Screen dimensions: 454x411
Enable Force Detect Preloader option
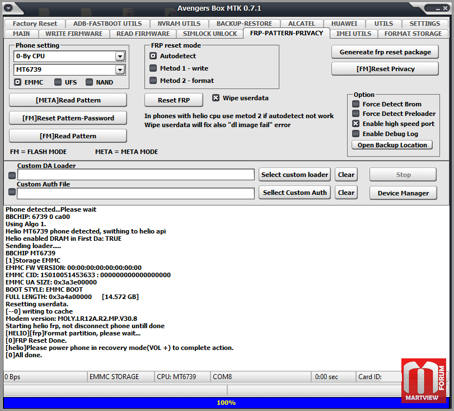[356, 114]
